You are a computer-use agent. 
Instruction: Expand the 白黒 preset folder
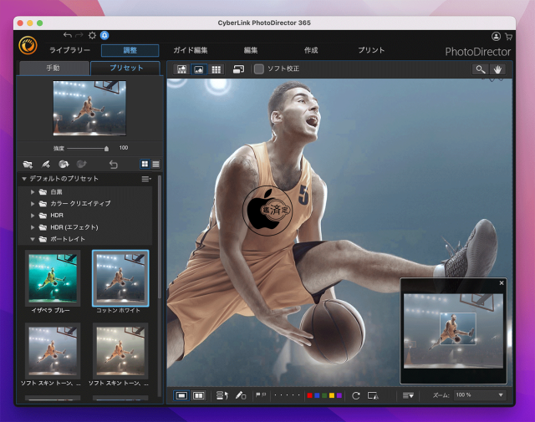click(x=33, y=192)
